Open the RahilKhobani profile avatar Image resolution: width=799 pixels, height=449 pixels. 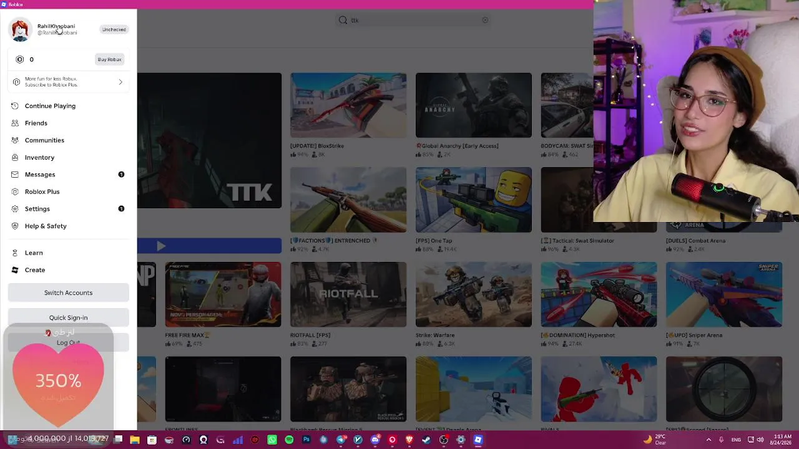point(20,30)
